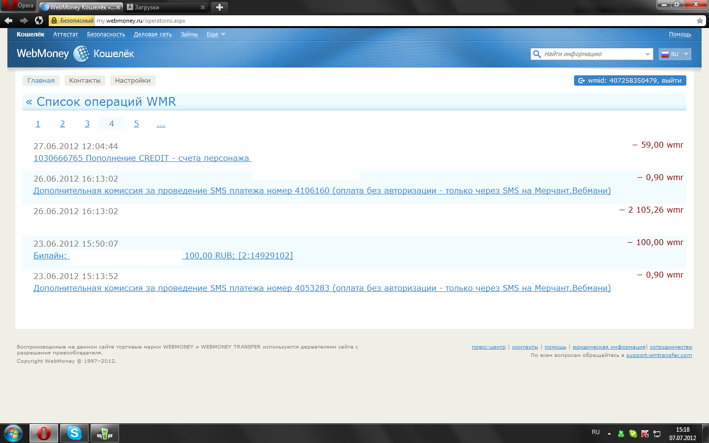
Task: Open the Windows Start menu
Action: pos(13,433)
